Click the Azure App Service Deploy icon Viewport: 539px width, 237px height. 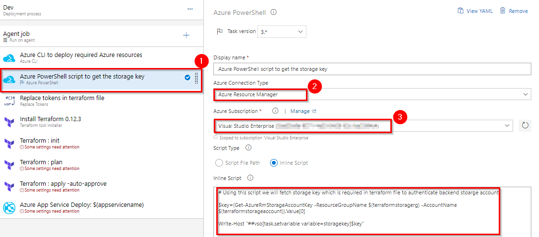click(x=9, y=208)
